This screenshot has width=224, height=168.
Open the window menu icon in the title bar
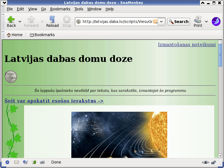point(4,3)
